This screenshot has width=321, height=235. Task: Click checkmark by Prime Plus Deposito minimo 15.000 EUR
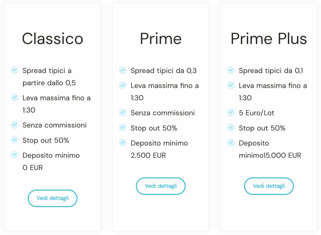[231, 143]
